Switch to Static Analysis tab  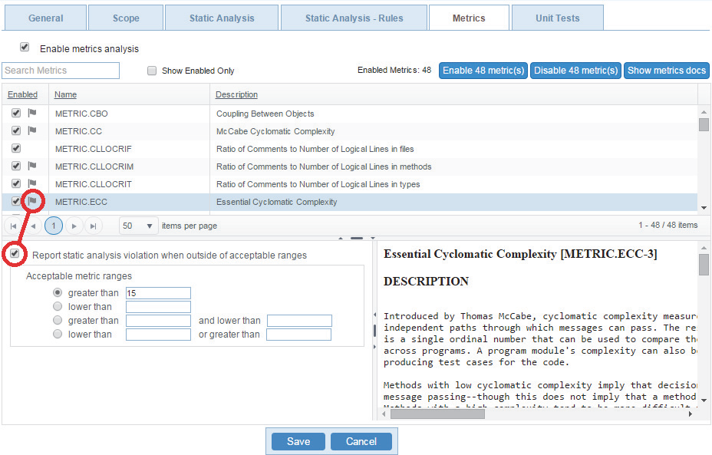coord(222,18)
